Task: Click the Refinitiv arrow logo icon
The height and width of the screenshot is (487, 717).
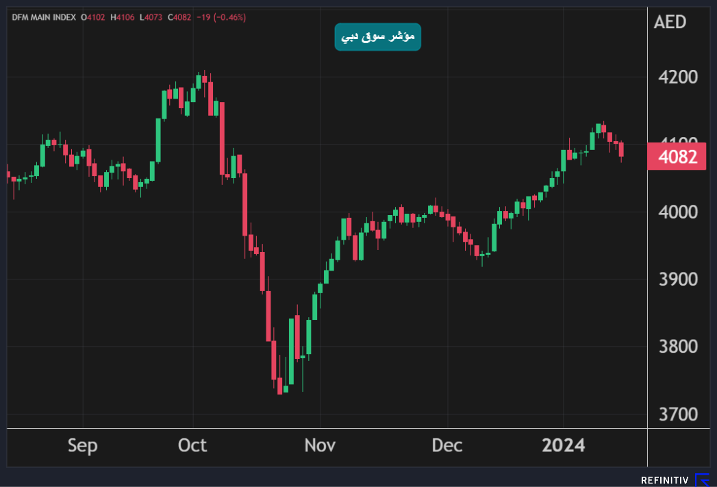Action: click(703, 480)
